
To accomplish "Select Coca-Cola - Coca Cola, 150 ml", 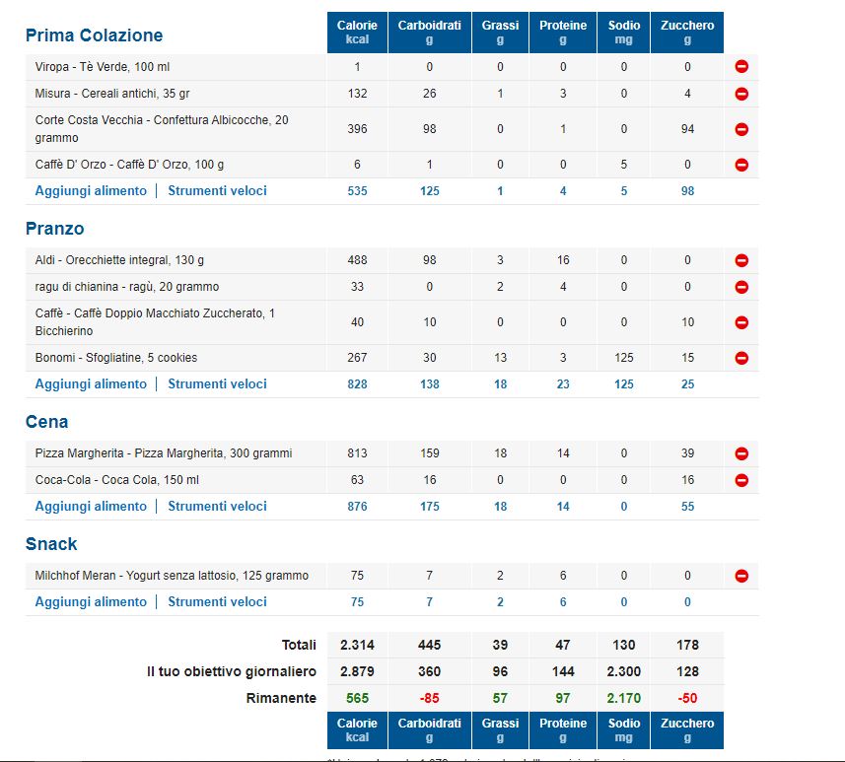I will (x=117, y=480).
